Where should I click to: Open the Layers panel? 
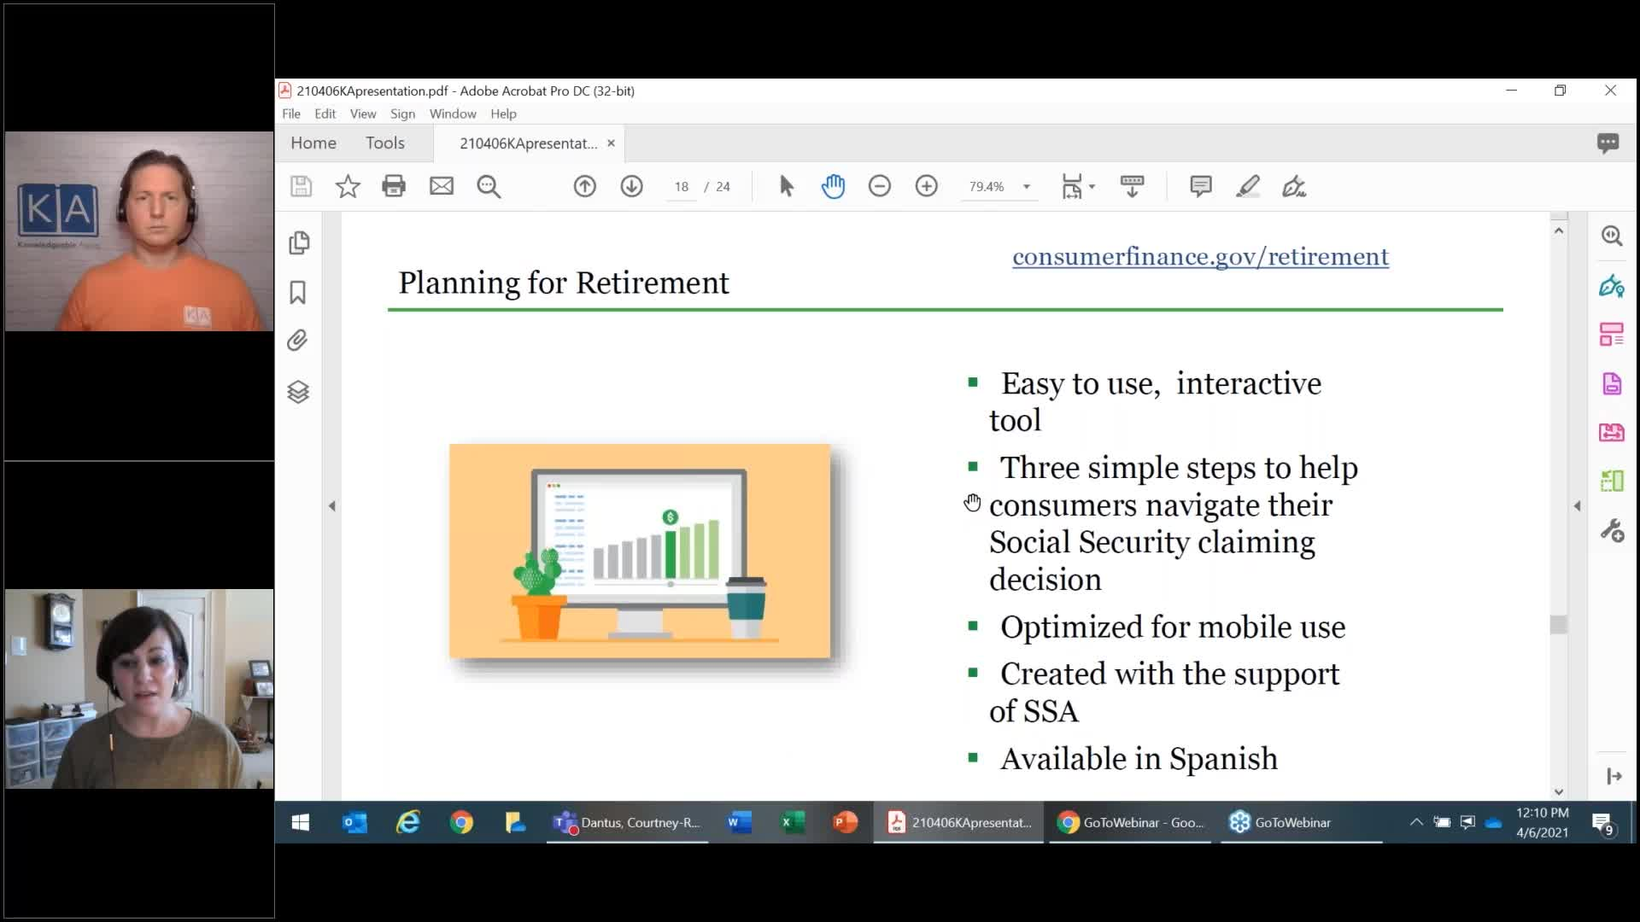tap(297, 392)
